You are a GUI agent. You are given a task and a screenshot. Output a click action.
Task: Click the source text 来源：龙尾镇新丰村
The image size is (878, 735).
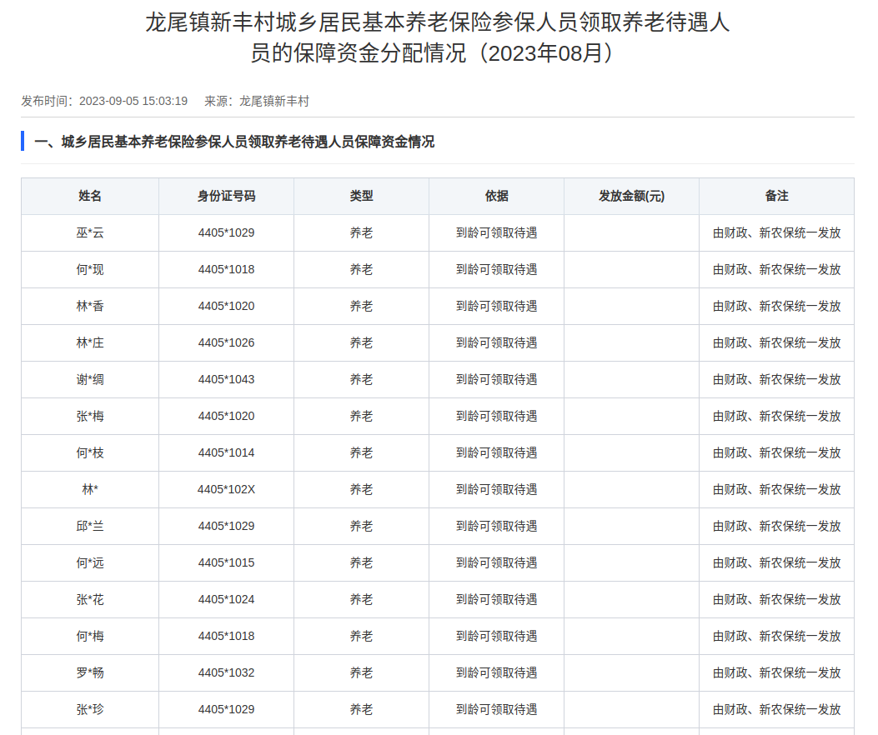[257, 102]
